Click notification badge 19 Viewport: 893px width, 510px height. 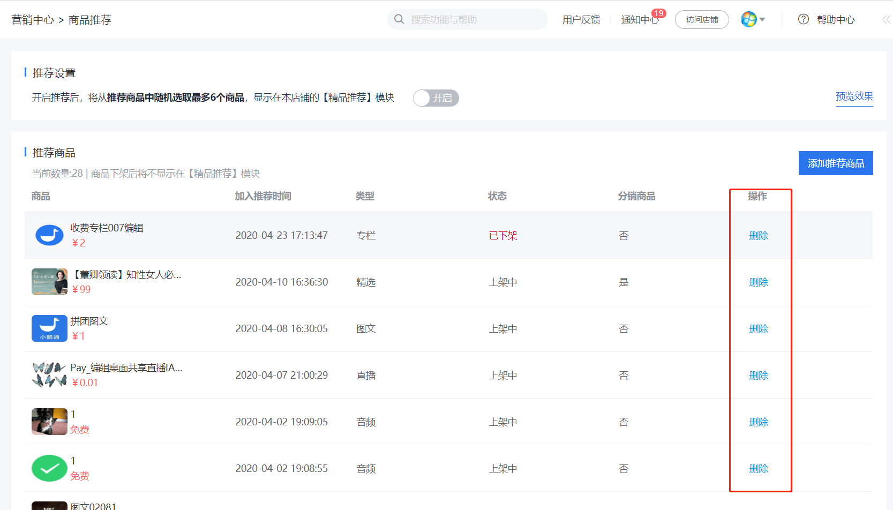point(659,13)
